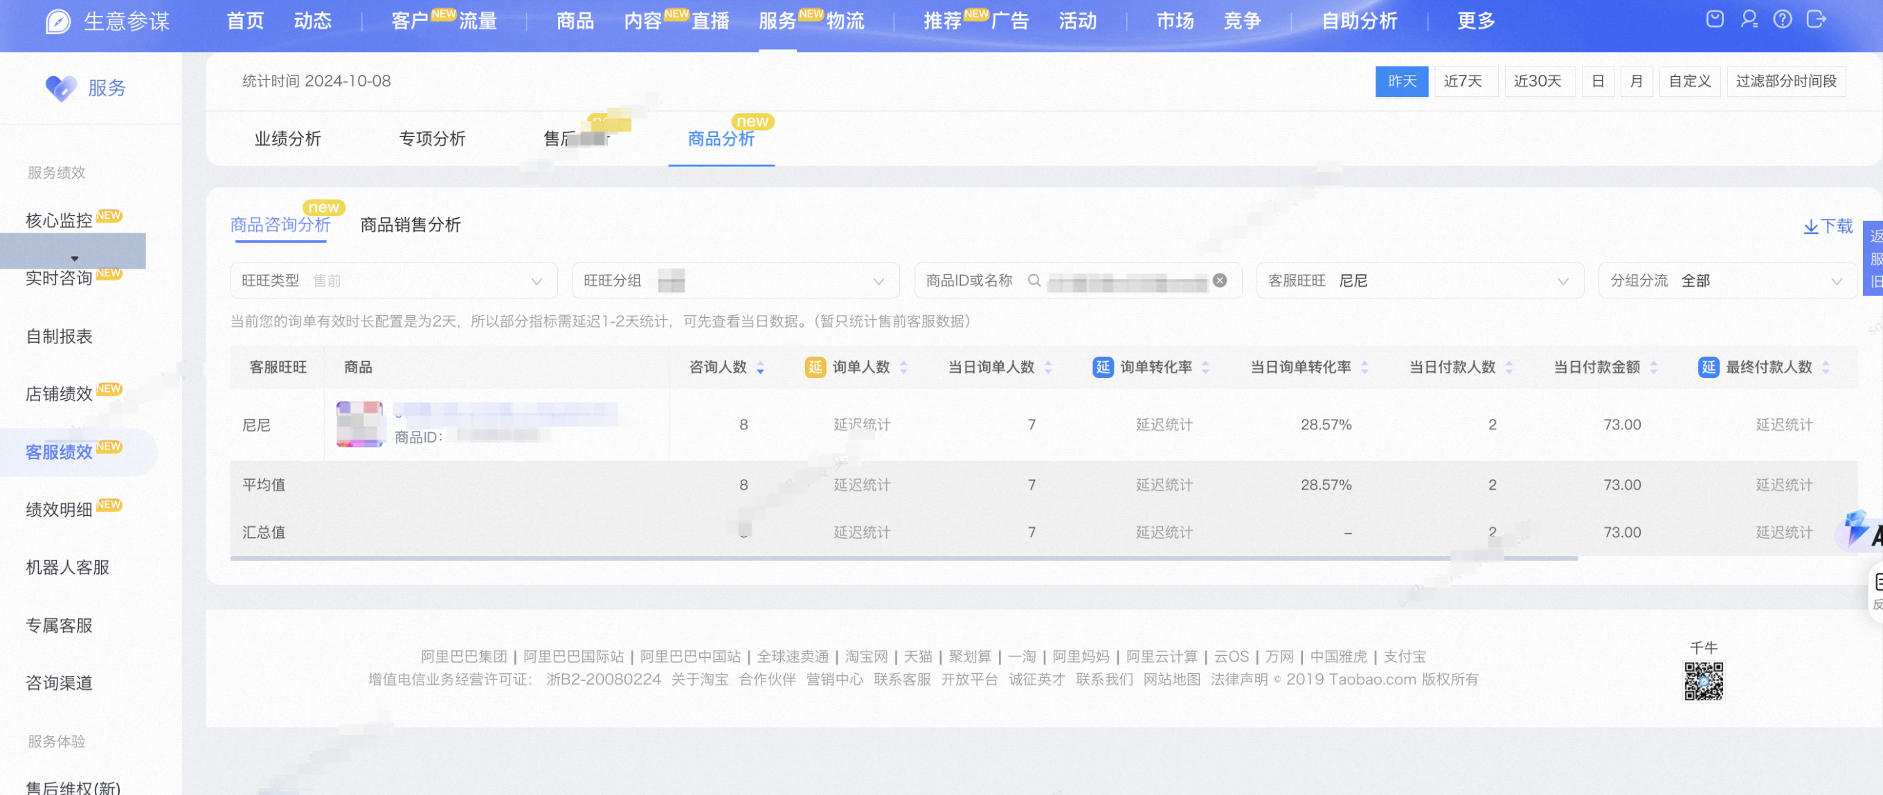1883x795 pixels.
Task: Open 咨询渠道 in sidebar
Action: pos(60,683)
